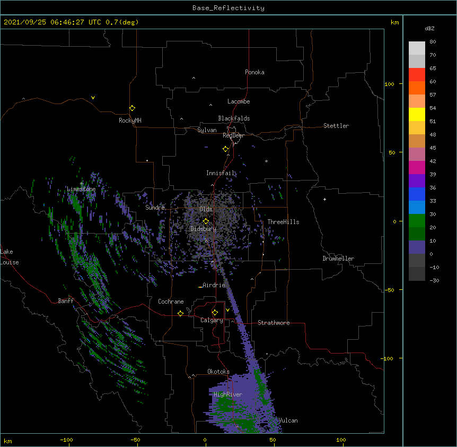Viewport: 457px width, 447px height.
Task: Select the 80 dBZ light gray swatch
Action: [417, 48]
